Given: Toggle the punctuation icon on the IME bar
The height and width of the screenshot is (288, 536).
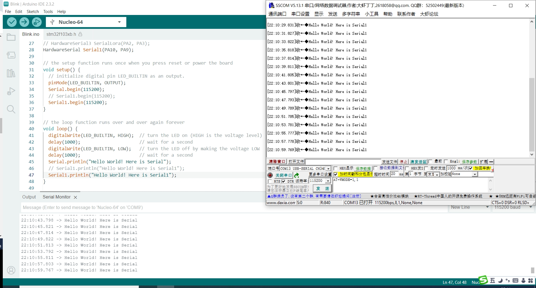Looking at the screenshot, I should coord(508,281).
